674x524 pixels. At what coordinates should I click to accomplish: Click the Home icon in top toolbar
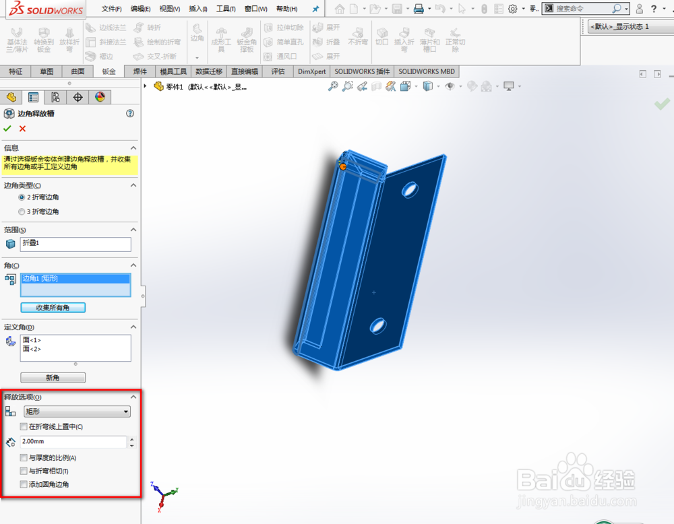(340, 9)
